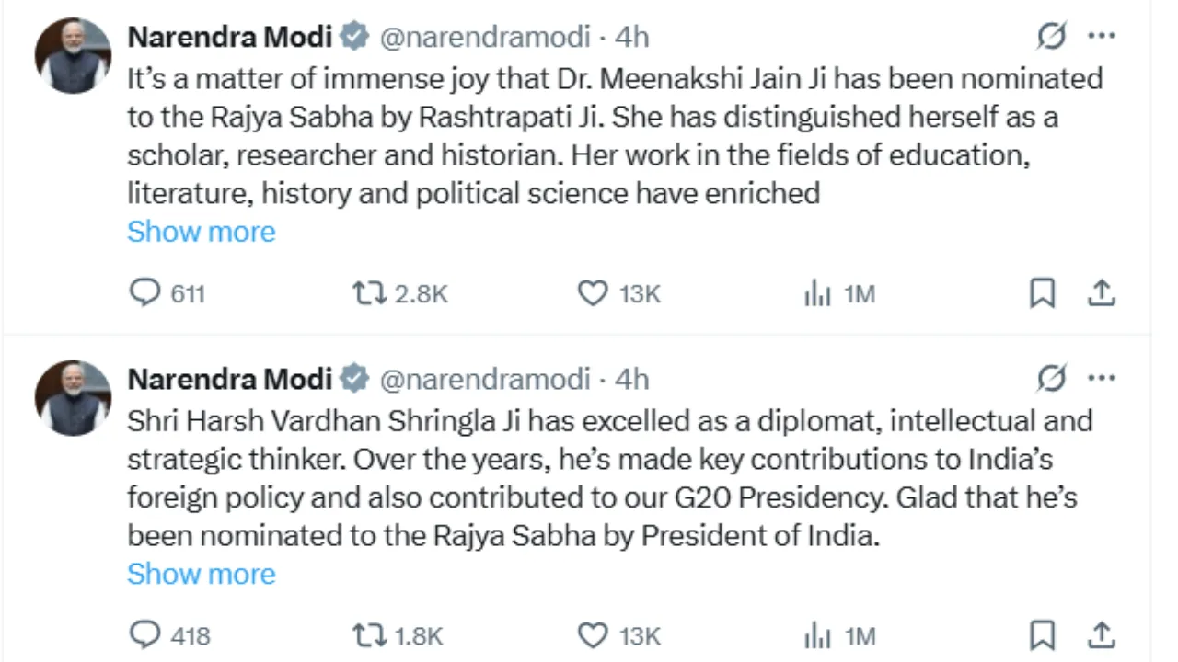The width and height of the screenshot is (1178, 662).
Task: Expand Show more on Meenakshi Jain tweet
Action: (x=201, y=231)
